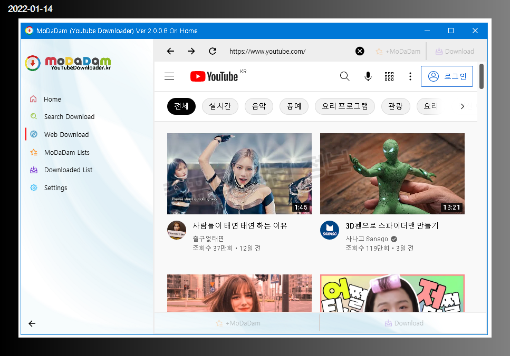Click the MoDaDam logo
The width and height of the screenshot is (510, 356).
coord(68,63)
